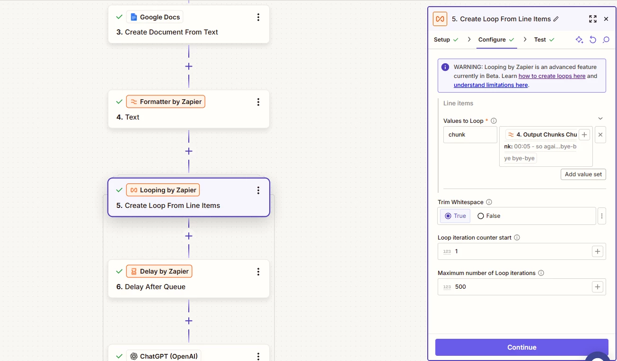Open 'how to create loops here' link
The image size is (617, 361).
pyautogui.click(x=552, y=76)
